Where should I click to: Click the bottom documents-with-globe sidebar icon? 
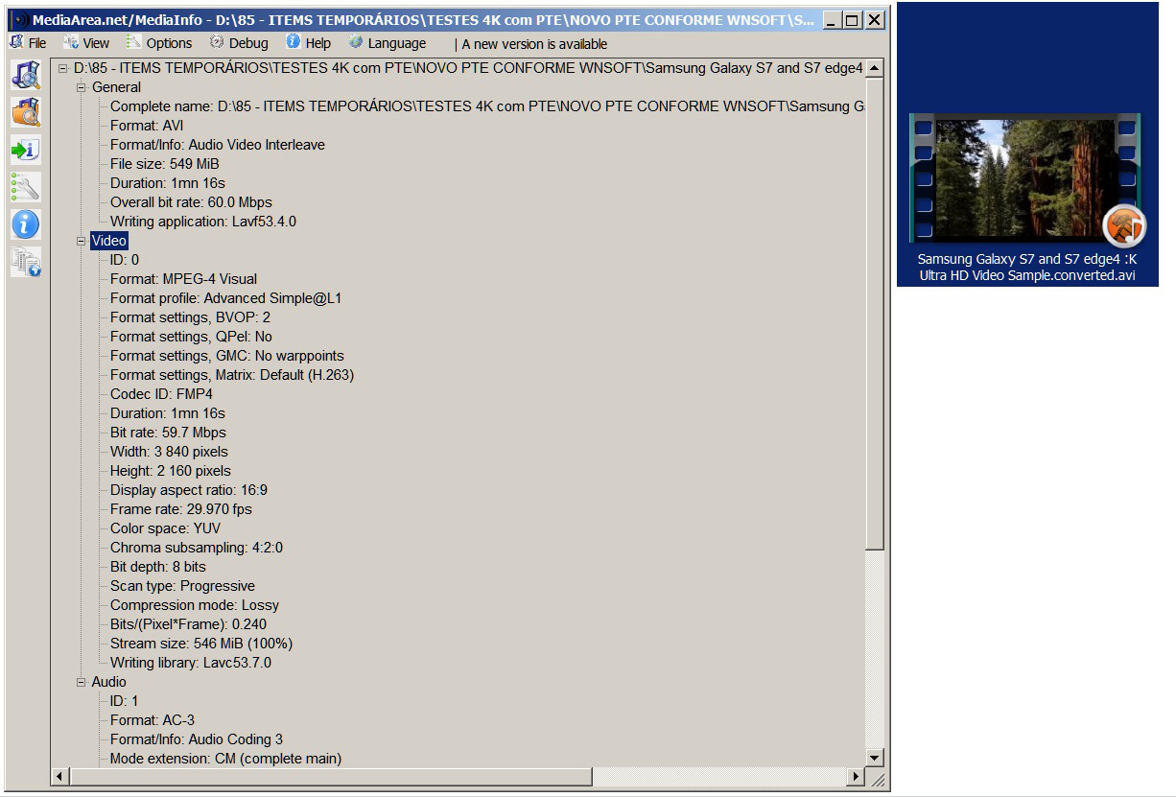pyautogui.click(x=26, y=262)
